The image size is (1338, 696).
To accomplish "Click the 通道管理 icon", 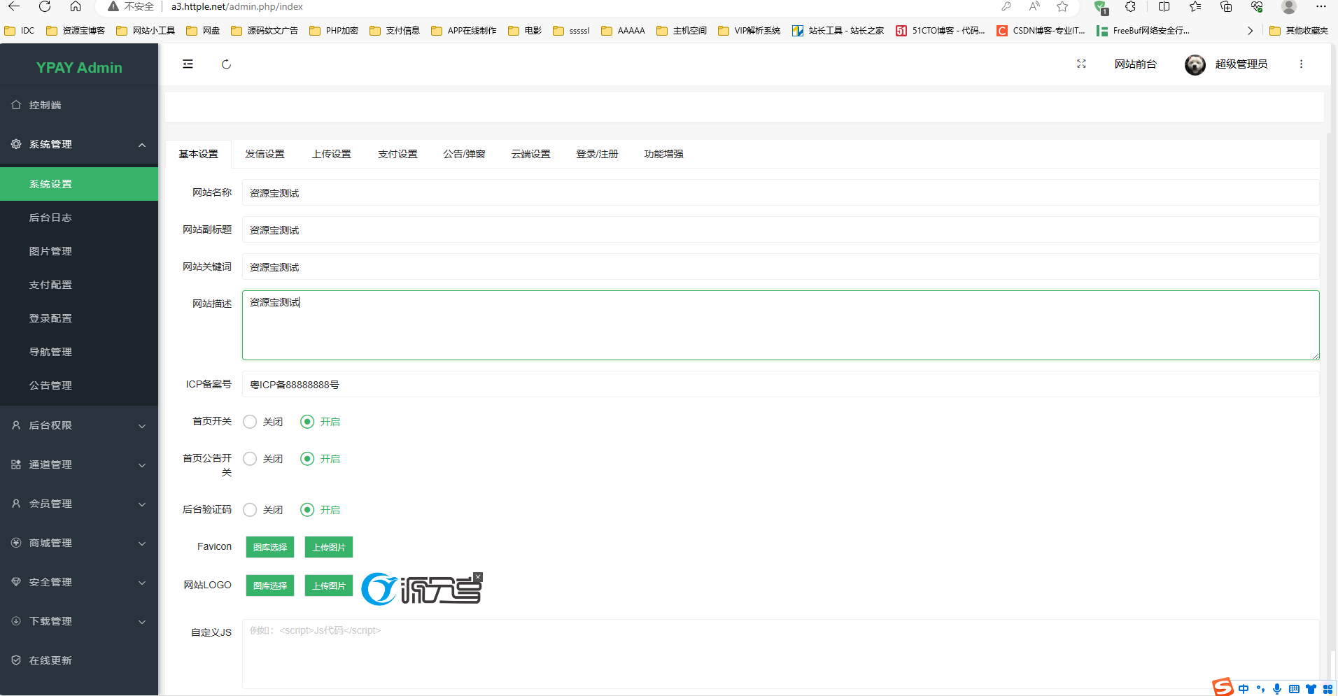I will tap(16, 464).
